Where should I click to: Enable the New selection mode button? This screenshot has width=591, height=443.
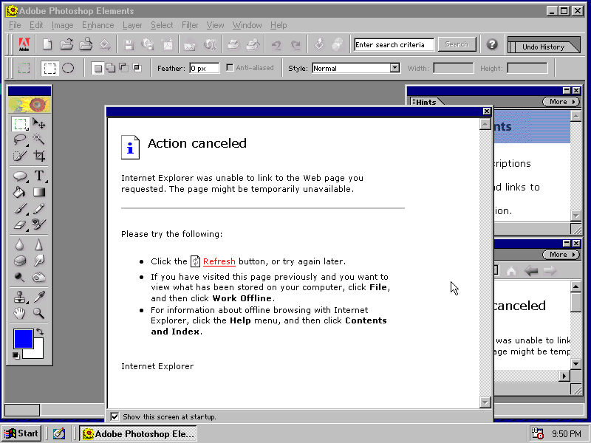pyautogui.click(x=98, y=68)
